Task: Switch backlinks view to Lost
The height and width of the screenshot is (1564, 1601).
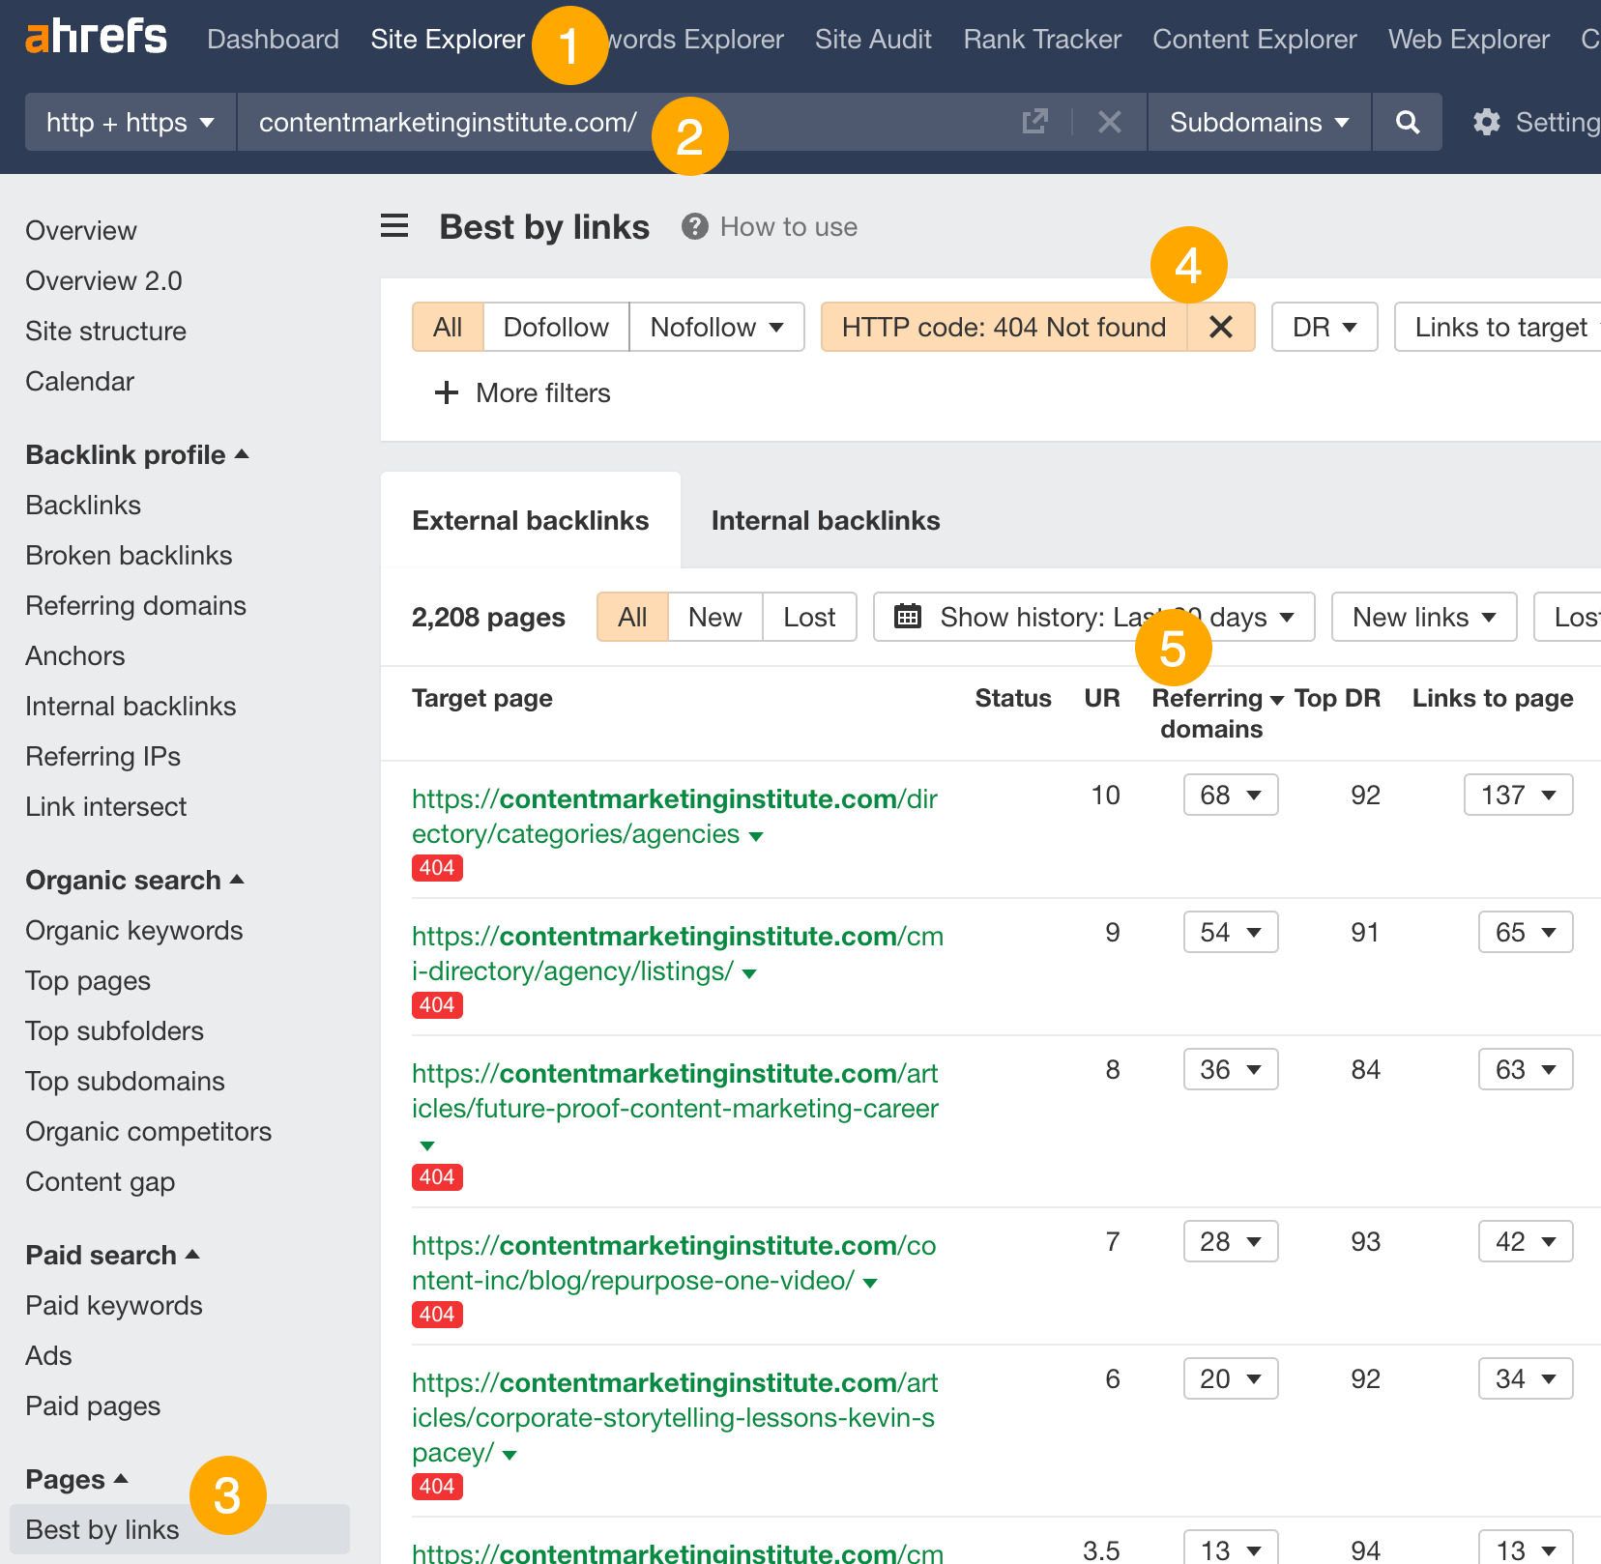Action: (808, 617)
